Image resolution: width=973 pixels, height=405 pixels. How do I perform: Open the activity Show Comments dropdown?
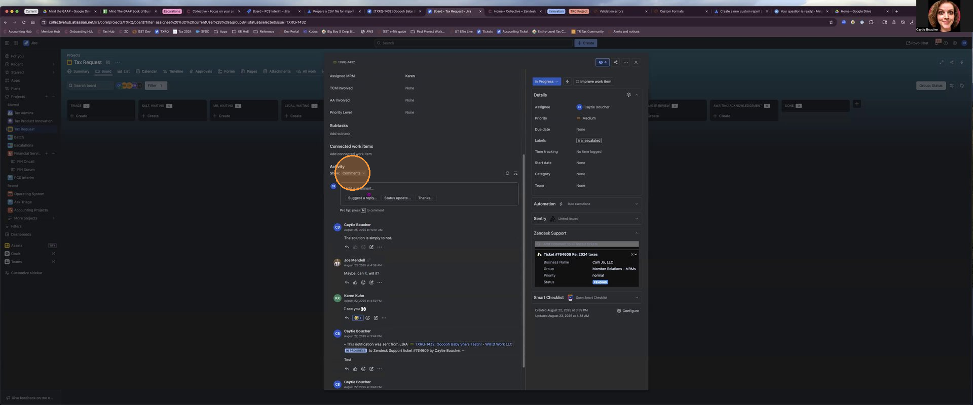[353, 173]
